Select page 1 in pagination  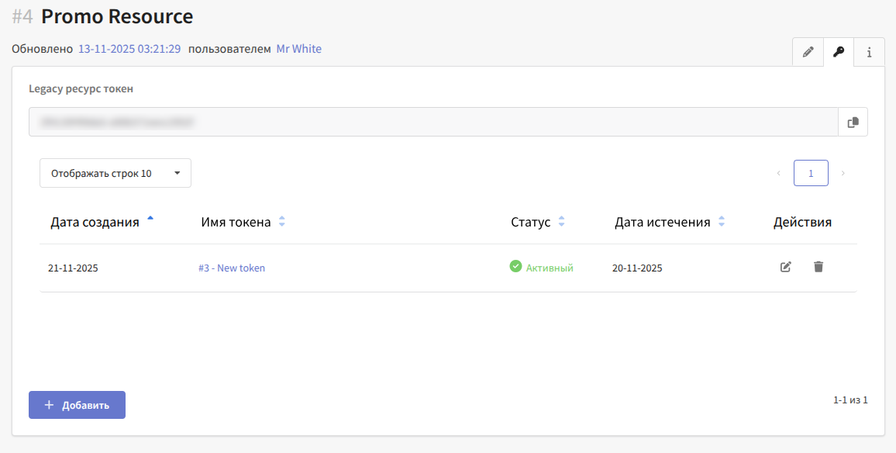point(811,173)
